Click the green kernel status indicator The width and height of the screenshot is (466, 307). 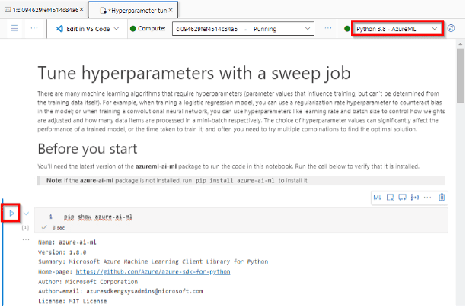pos(346,28)
